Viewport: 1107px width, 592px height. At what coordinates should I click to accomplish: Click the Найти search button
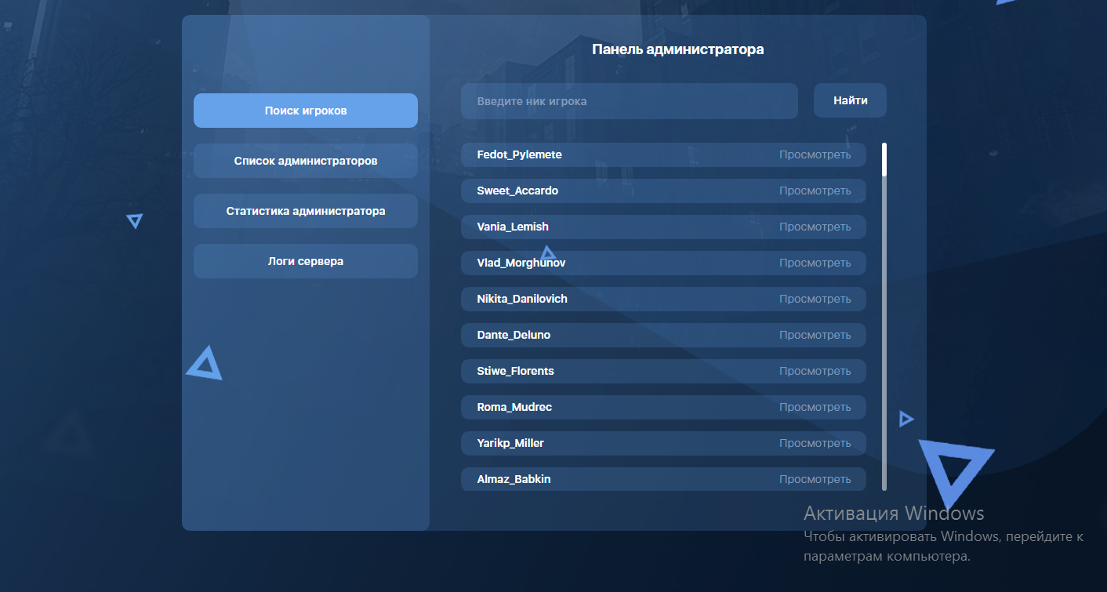click(x=850, y=101)
